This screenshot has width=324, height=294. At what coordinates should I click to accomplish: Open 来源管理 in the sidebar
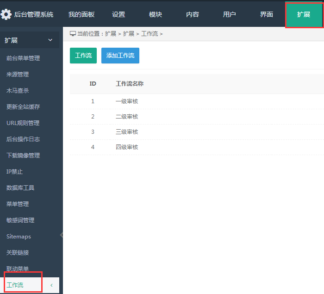point(18,75)
